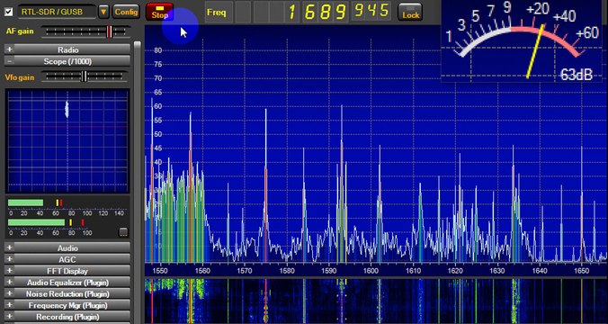Collapse the Scope (/1000) panel
The width and height of the screenshot is (608, 324).
click(67, 61)
